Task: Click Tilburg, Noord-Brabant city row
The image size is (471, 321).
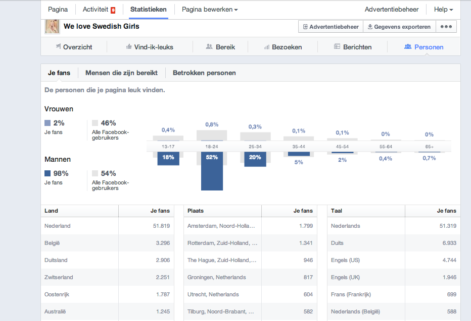Action: [250, 311]
